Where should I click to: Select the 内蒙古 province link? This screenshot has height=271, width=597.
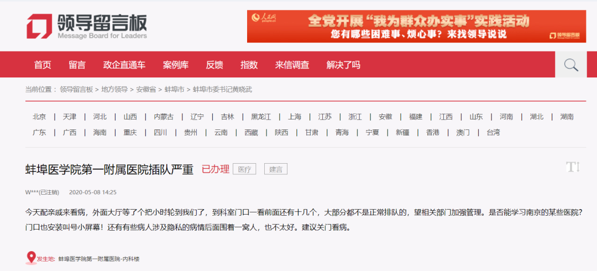coord(164,117)
